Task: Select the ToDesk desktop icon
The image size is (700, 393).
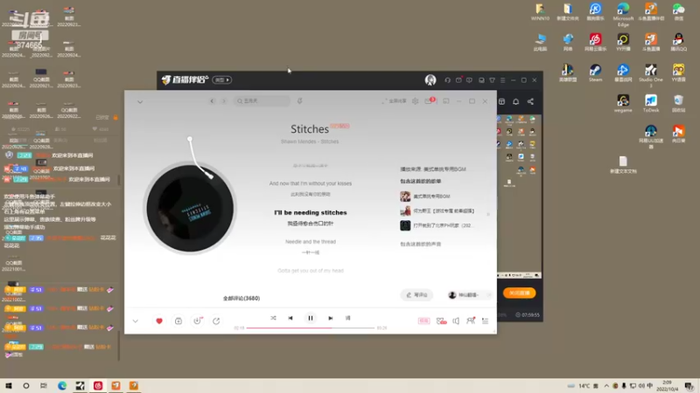Action: (x=650, y=103)
